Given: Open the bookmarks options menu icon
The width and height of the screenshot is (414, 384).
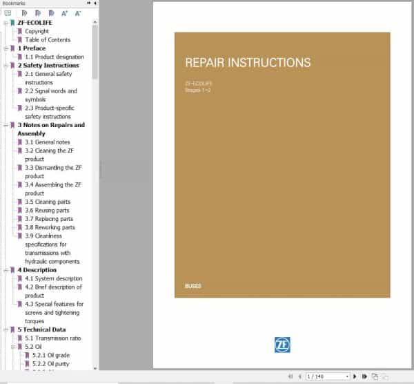Looking at the screenshot, I should pos(8,13).
